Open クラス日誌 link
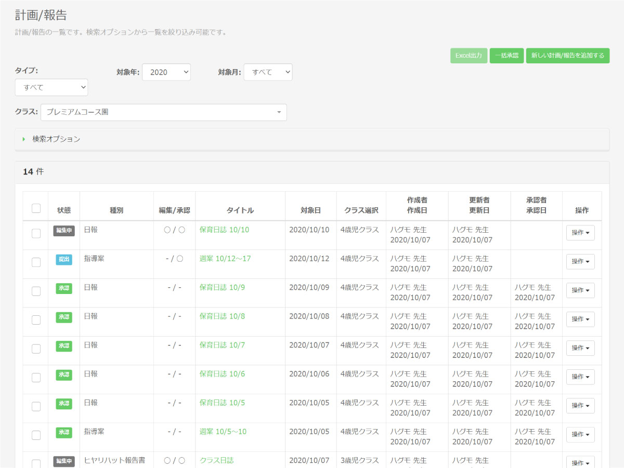The height and width of the screenshot is (468, 624). [x=217, y=460]
